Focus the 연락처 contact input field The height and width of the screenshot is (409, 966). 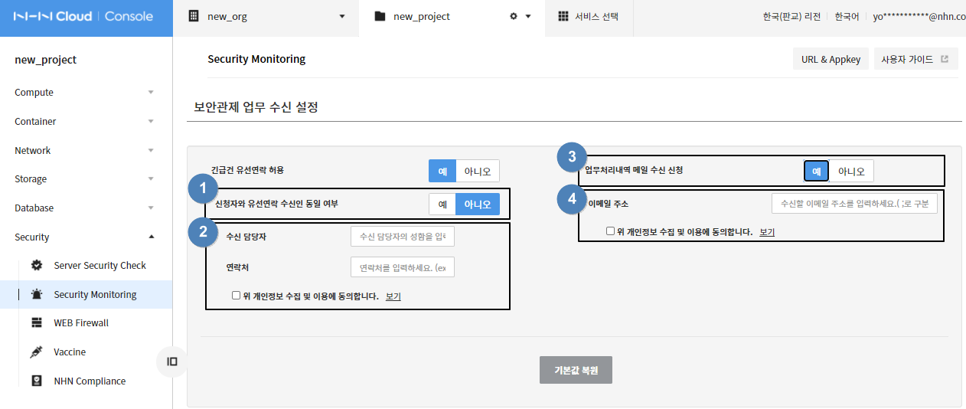(x=403, y=267)
